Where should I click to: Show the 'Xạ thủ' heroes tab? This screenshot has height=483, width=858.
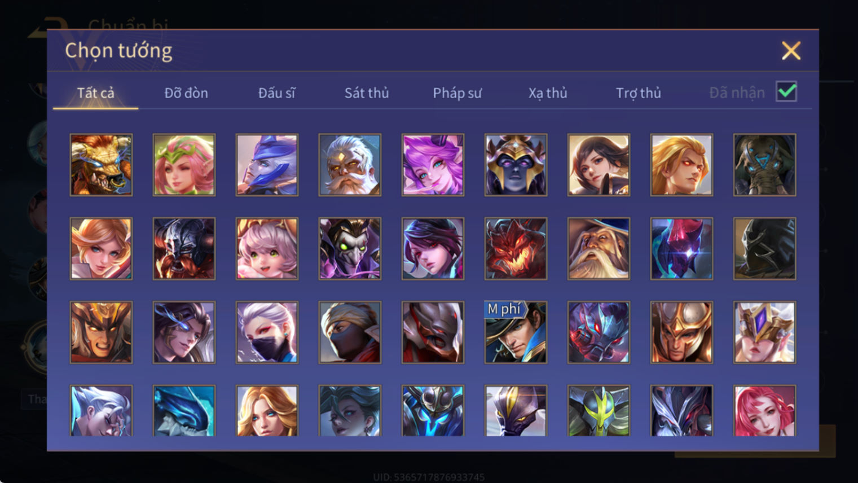548,93
